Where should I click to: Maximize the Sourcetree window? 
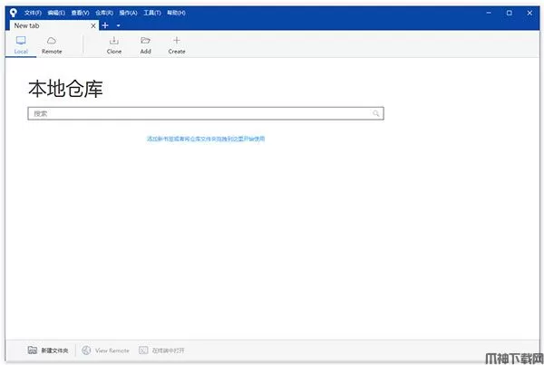[509, 13]
